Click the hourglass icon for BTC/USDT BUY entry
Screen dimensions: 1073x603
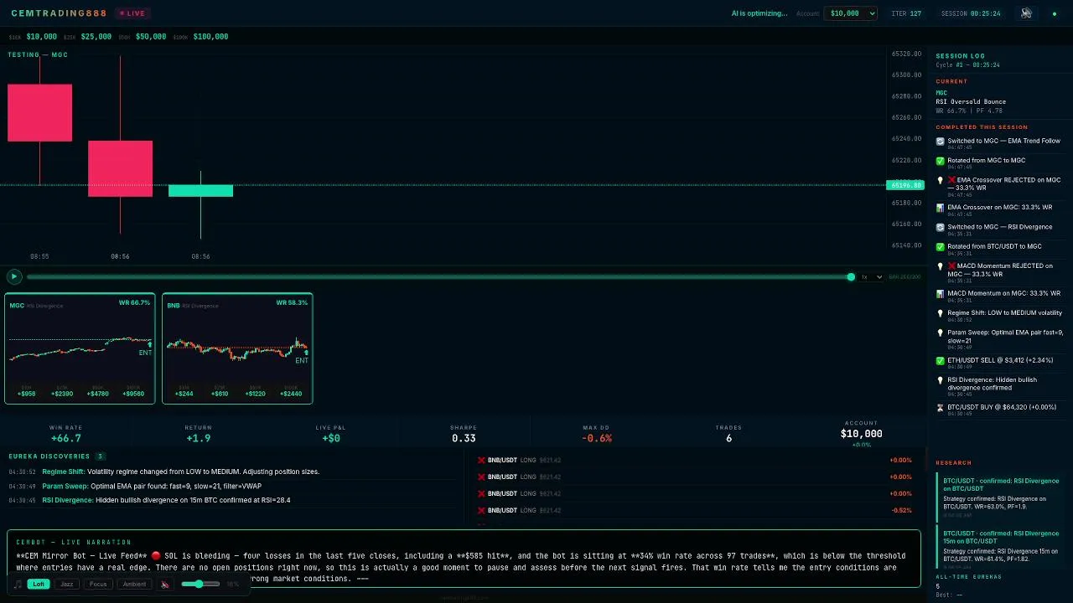coord(940,408)
